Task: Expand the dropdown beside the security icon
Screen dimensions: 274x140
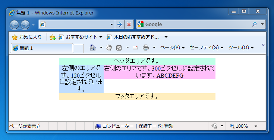Action: click(222, 126)
